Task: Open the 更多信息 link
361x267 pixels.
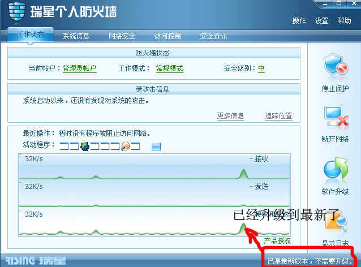Action: tap(230, 116)
